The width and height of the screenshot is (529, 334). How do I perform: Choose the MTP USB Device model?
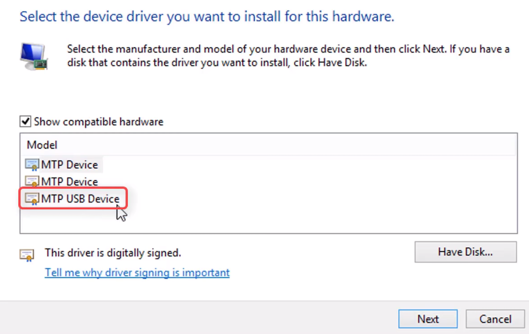click(x=80, y=199)
